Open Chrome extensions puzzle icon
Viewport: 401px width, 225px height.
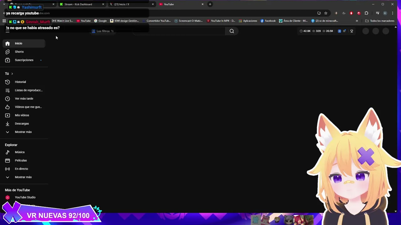coord(367,13)
